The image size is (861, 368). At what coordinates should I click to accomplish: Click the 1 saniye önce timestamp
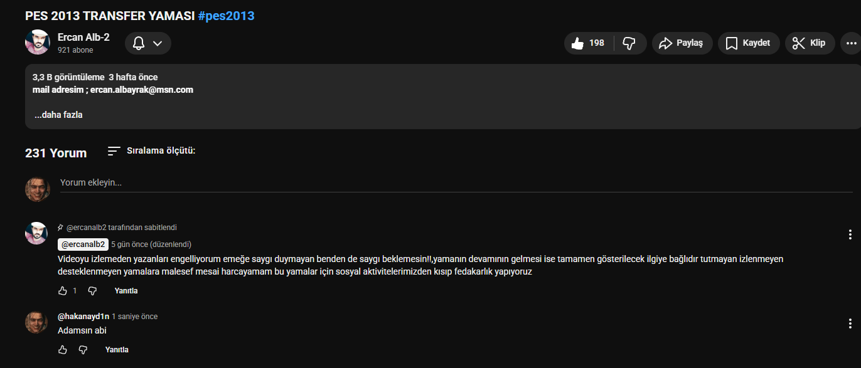click(135, 317)
